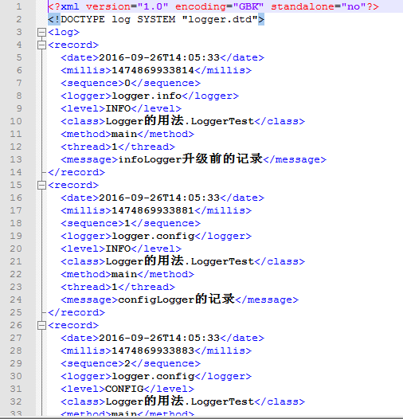This screenshot has height=419, width=403.
Task: Click the class text on line 21
Action: (x=179, y=261)
